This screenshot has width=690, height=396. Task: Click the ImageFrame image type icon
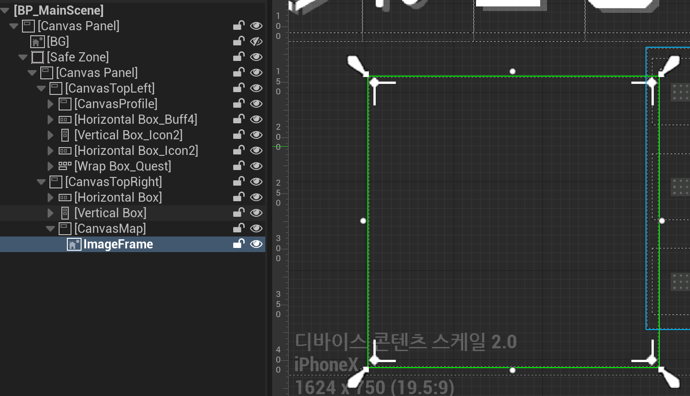point(74,244)
